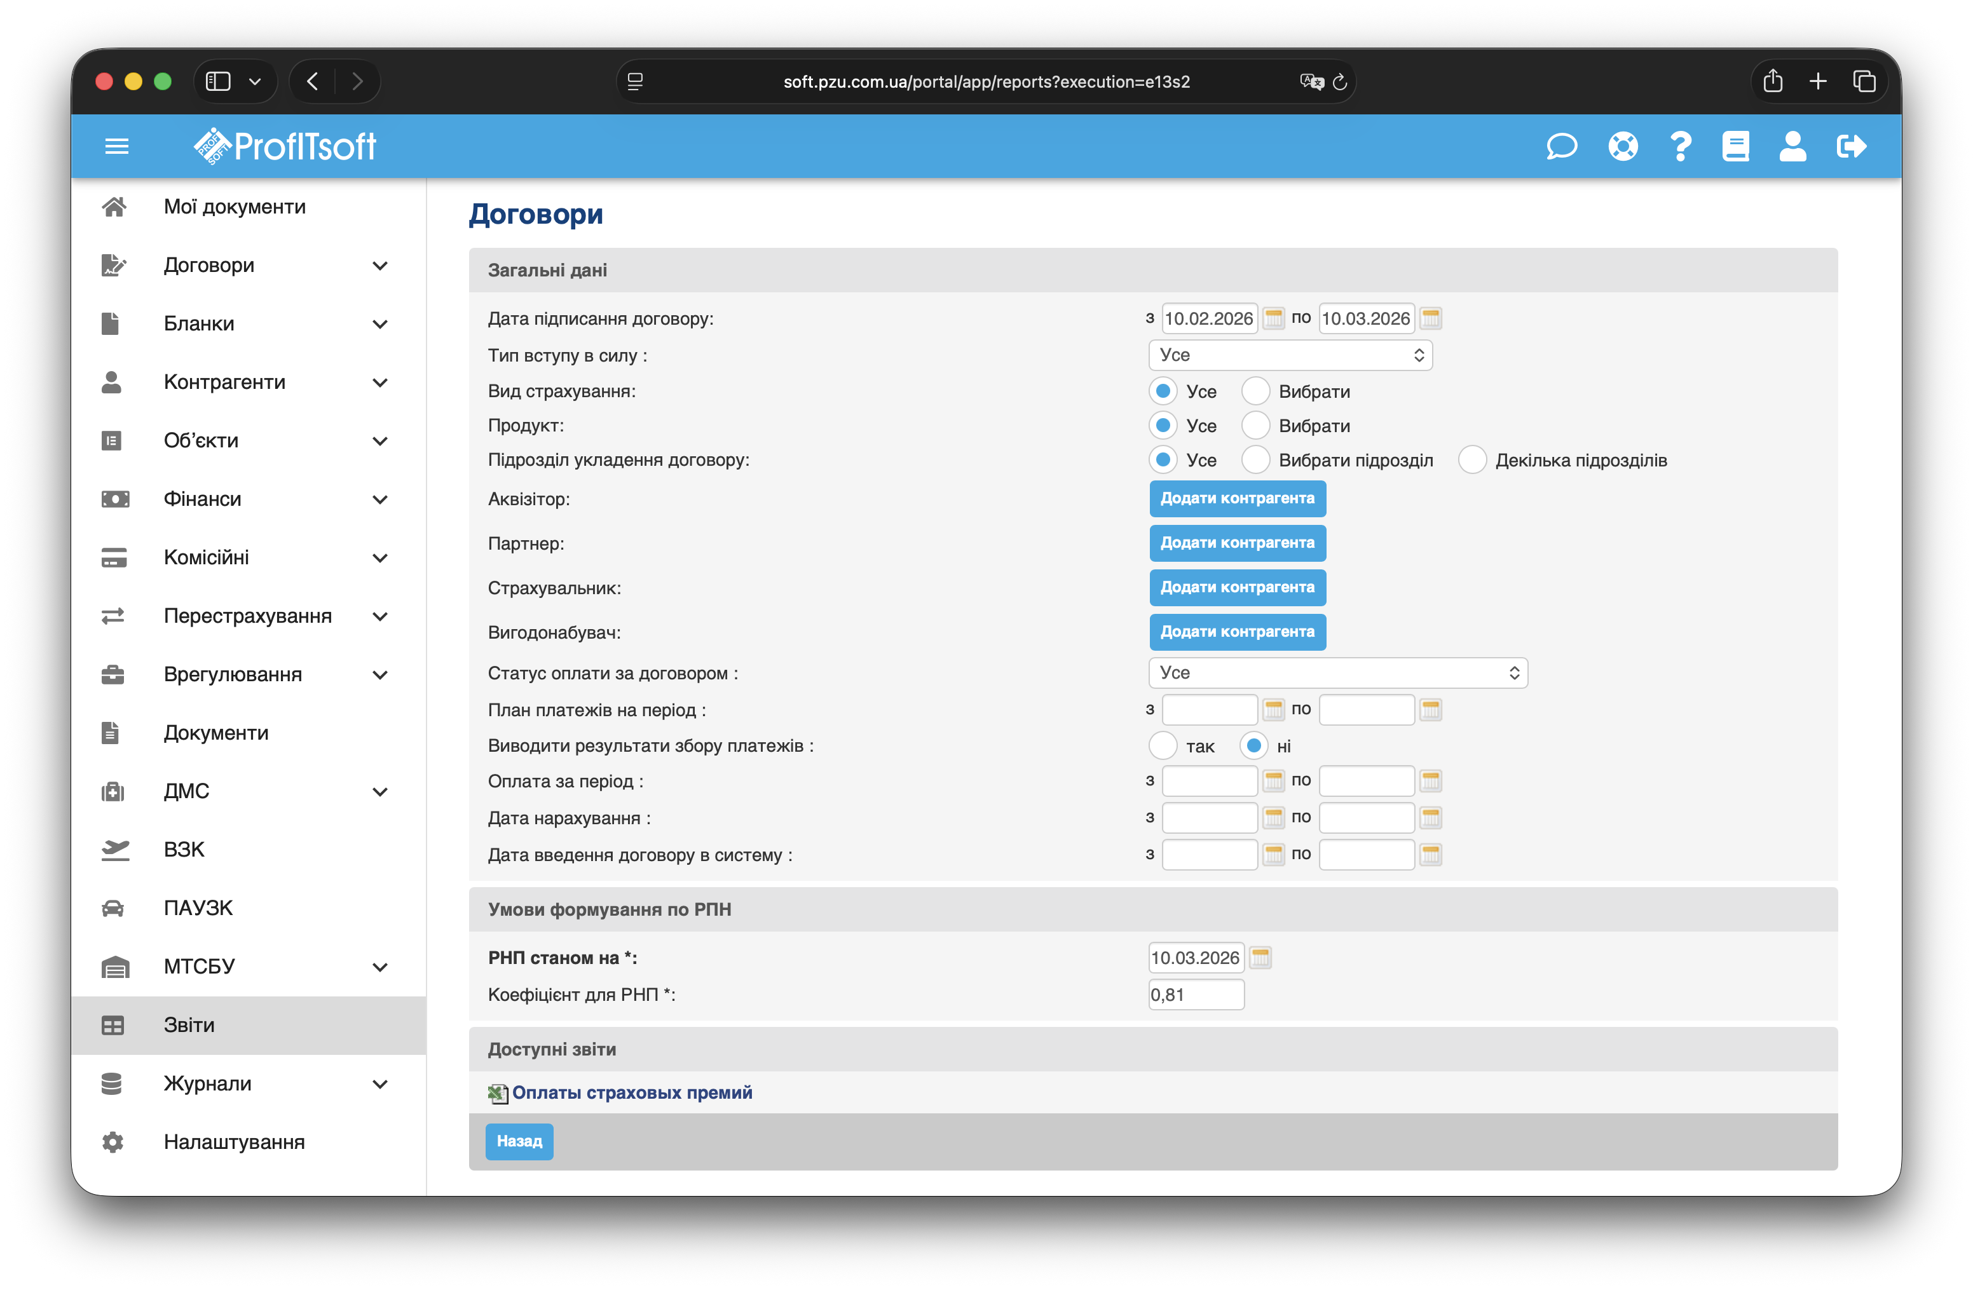The width and height of the screenshot is (1973, 1290).
Task: Open calendar for РНП станом на date
Action: pyautogui.click(x=1260, y=958)
